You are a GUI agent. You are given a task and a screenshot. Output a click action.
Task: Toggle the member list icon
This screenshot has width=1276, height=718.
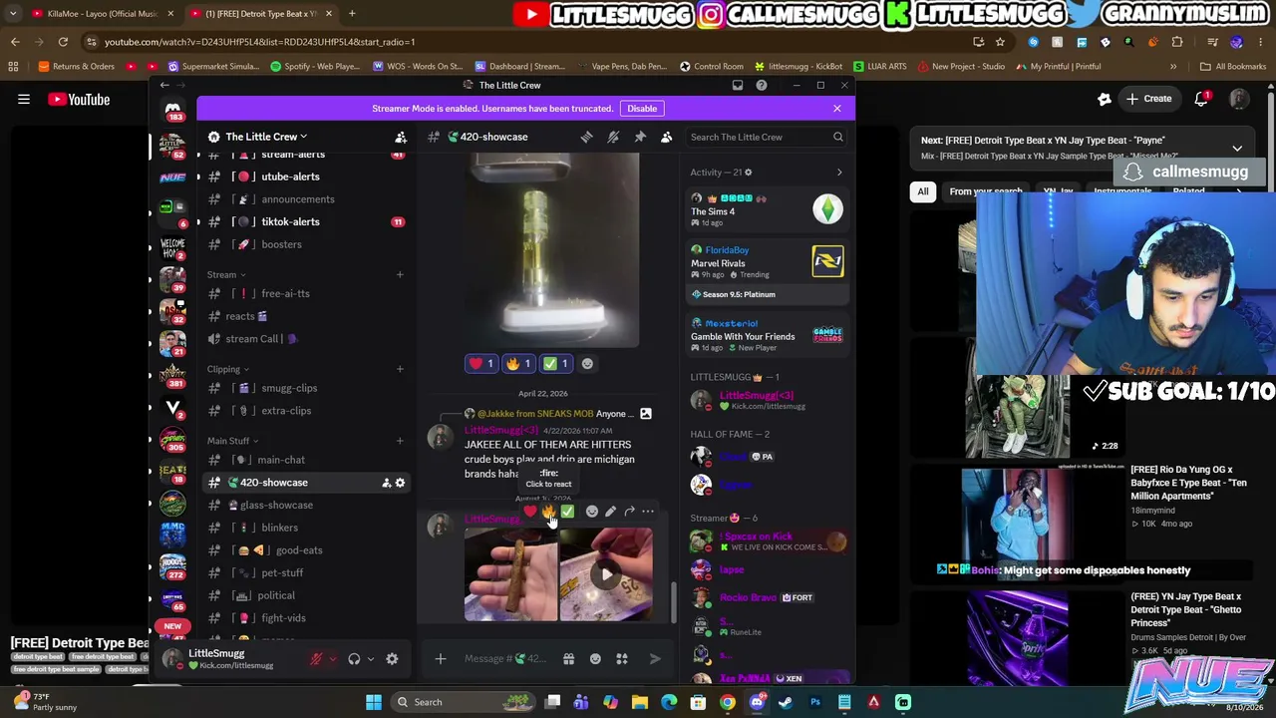(x=666, y=137)
